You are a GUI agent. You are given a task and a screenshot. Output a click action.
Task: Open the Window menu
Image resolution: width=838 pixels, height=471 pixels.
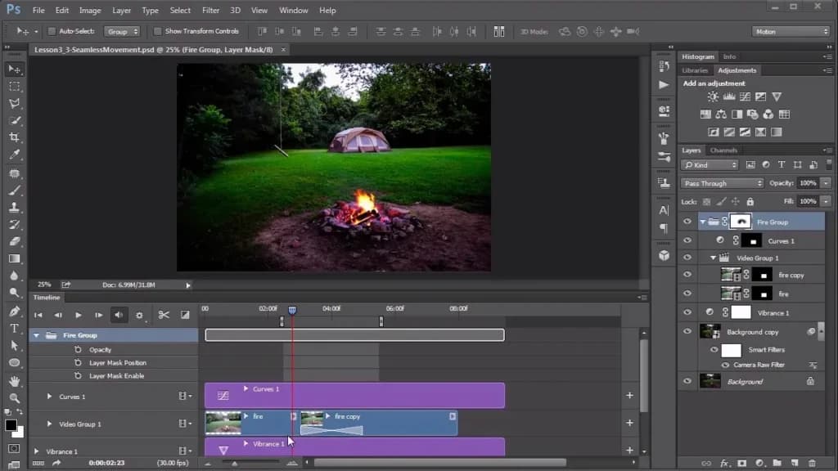click(x=294, y=10)
